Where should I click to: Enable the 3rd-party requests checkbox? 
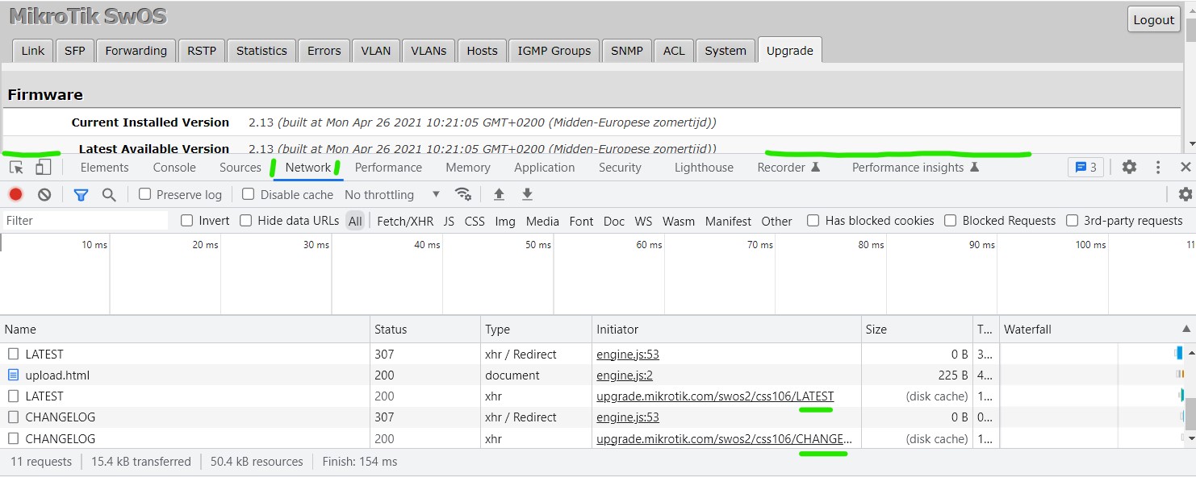tap(1073, 221)
